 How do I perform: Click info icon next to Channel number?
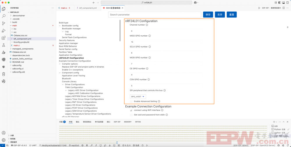[x=147, y=25]
